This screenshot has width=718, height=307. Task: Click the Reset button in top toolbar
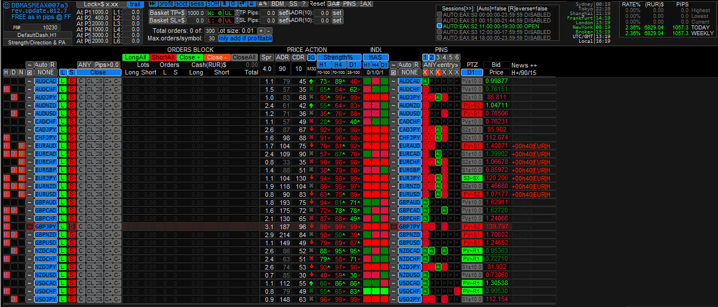click(x=318, y=3)
